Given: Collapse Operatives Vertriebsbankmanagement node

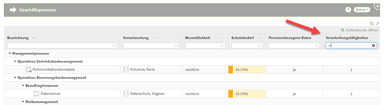Looking at the screenshot, I should pyautogui.click(x=15, y=61).
